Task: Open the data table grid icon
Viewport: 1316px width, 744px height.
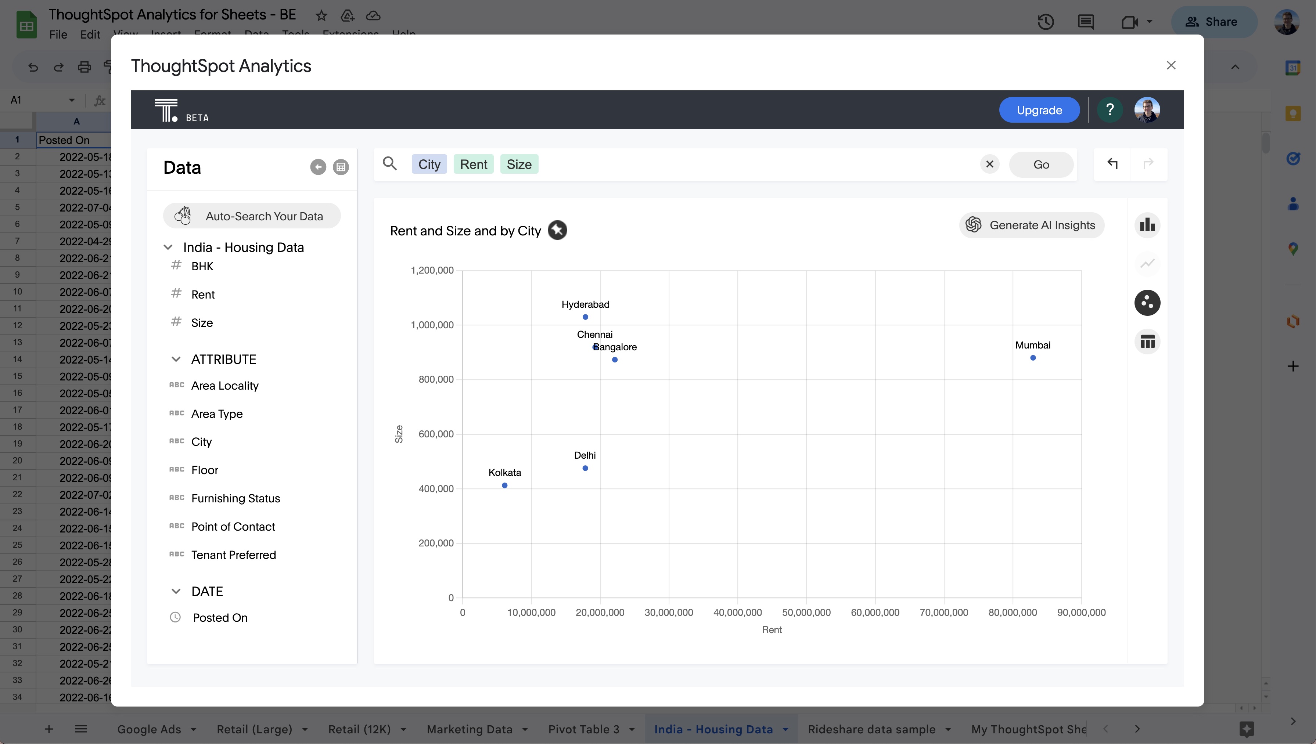Action: pyautogui.click(x=341, y=167)
